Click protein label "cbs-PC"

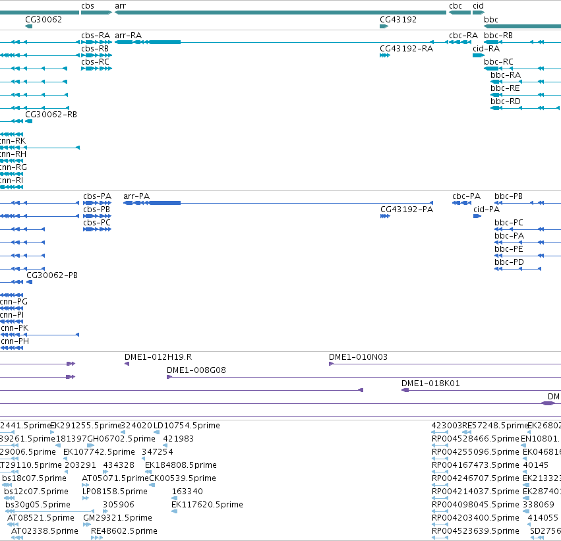(x=97, y=223)
